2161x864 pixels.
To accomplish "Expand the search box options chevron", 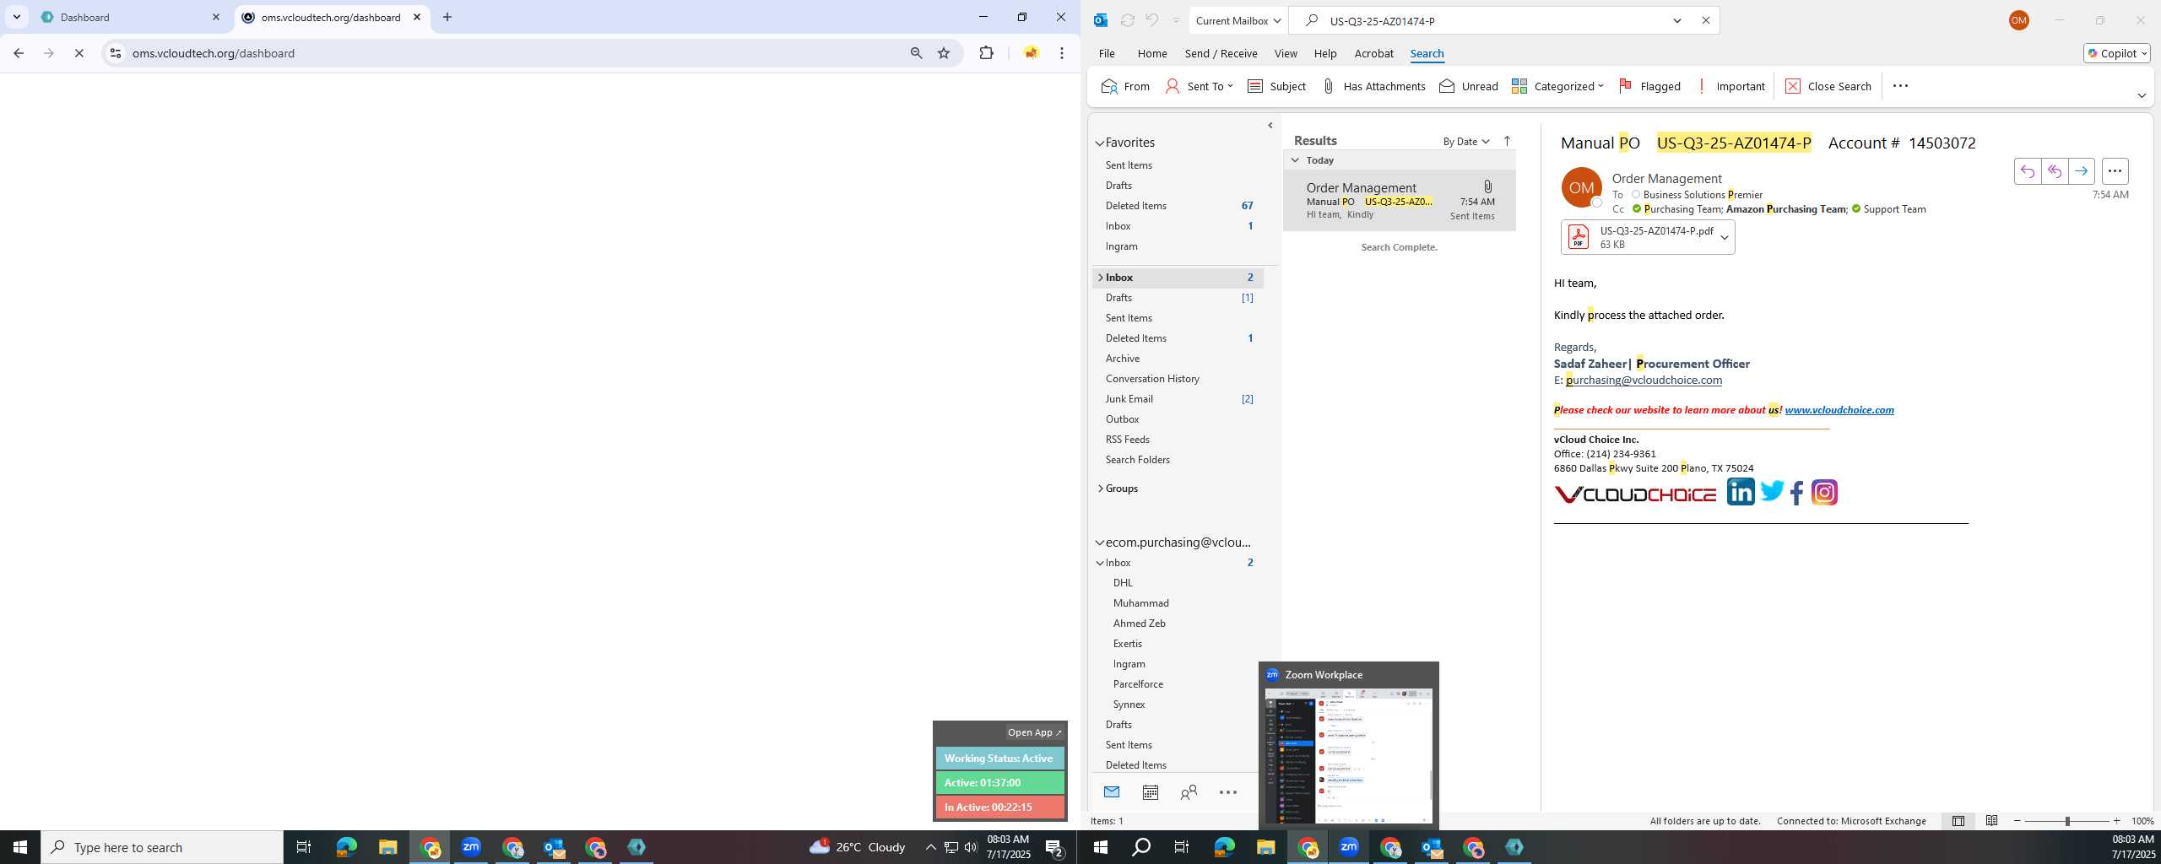I will pyautogui.click(x=1677, y=20).
